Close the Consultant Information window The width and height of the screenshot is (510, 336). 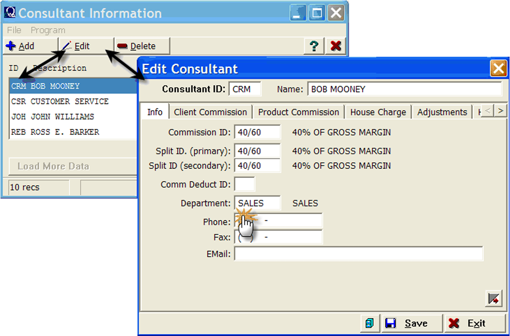pos(336,13)
